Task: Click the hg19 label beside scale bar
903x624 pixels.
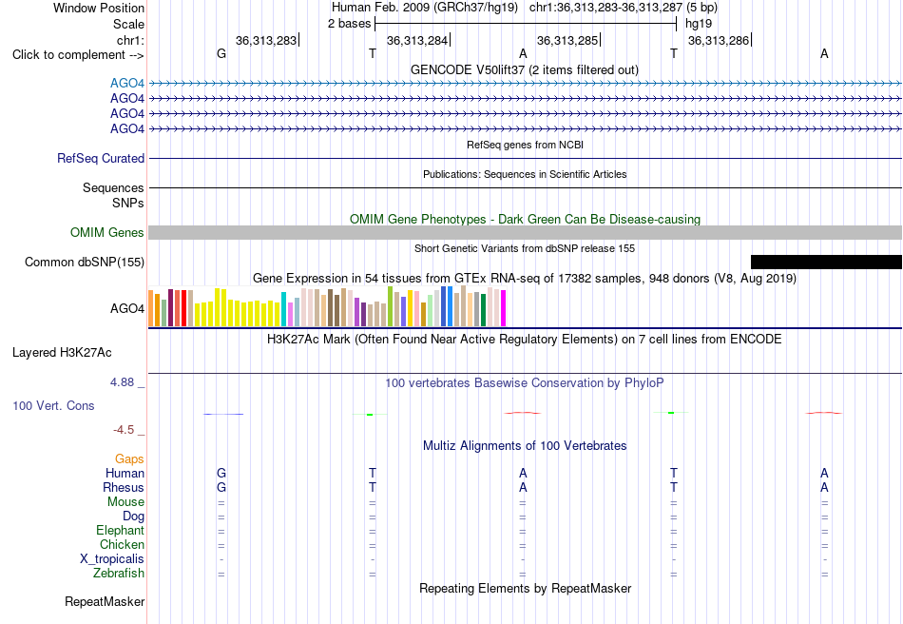Action: tap(699, 24)
